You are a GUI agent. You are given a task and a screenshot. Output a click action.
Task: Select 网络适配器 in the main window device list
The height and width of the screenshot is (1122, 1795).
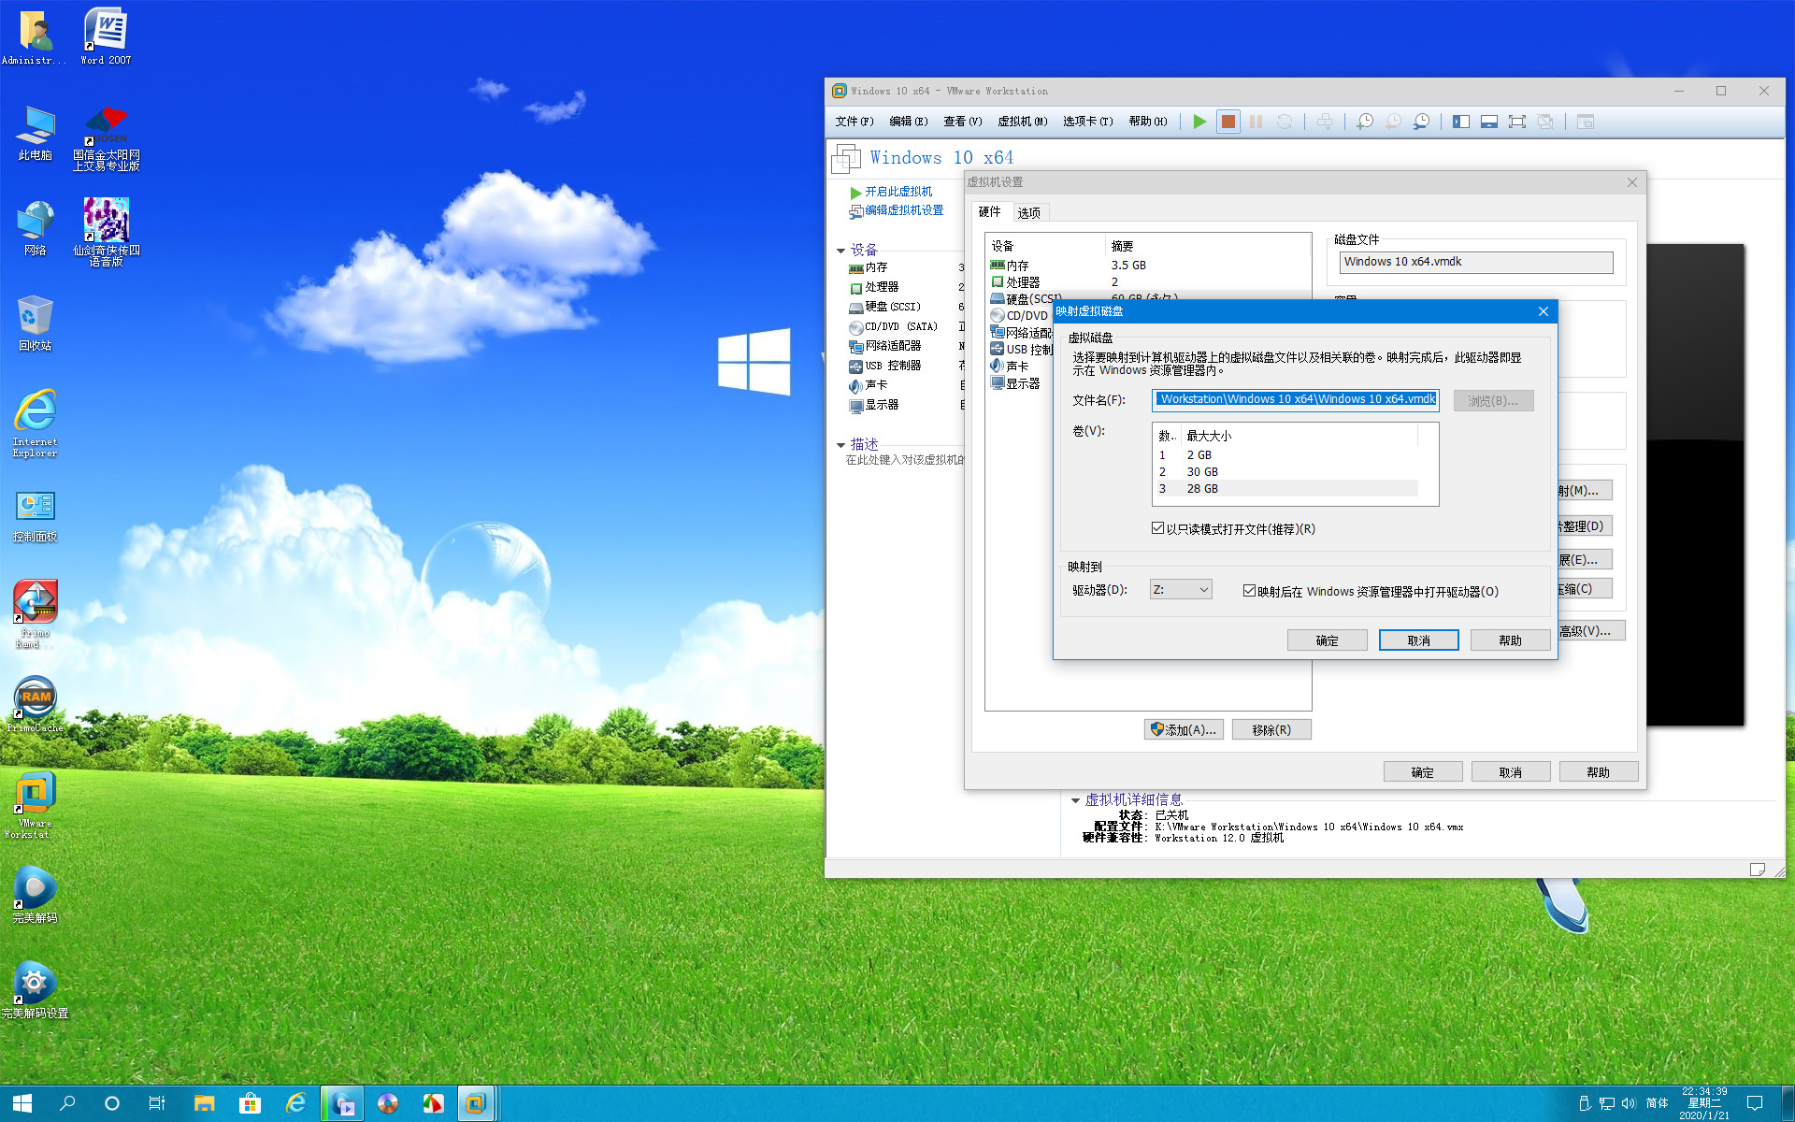tap(885, 346)
